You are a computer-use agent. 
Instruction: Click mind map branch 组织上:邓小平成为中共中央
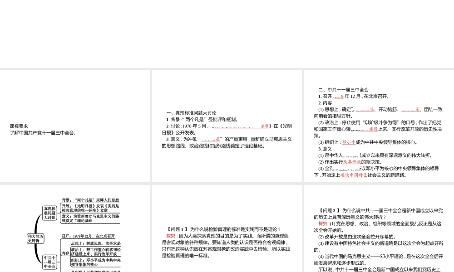coord(96,262)
